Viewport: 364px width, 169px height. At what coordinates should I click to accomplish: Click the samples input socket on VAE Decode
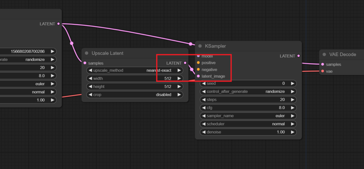tap(322, 64)
